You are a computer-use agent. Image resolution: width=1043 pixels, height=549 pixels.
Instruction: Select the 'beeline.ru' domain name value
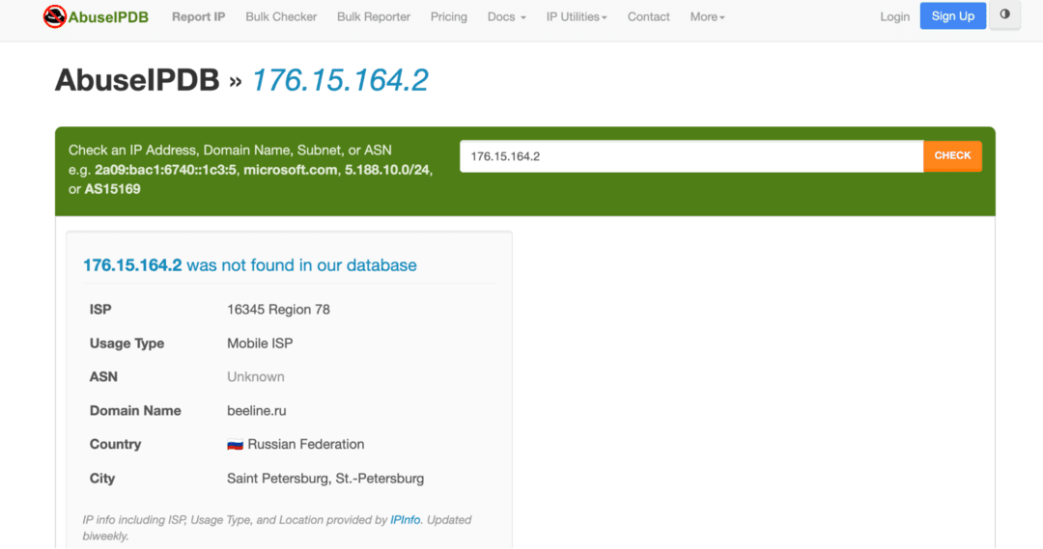tap(257, 411)
